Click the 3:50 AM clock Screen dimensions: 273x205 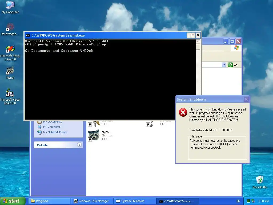(x=263, y=201)
